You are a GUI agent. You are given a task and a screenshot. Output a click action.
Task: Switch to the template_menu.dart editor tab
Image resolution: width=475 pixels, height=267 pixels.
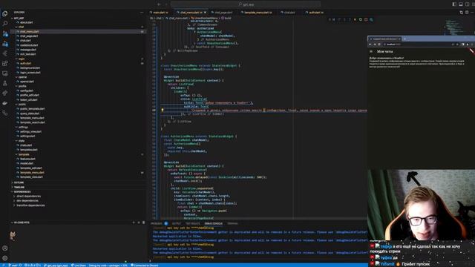[x=258, y=13]
